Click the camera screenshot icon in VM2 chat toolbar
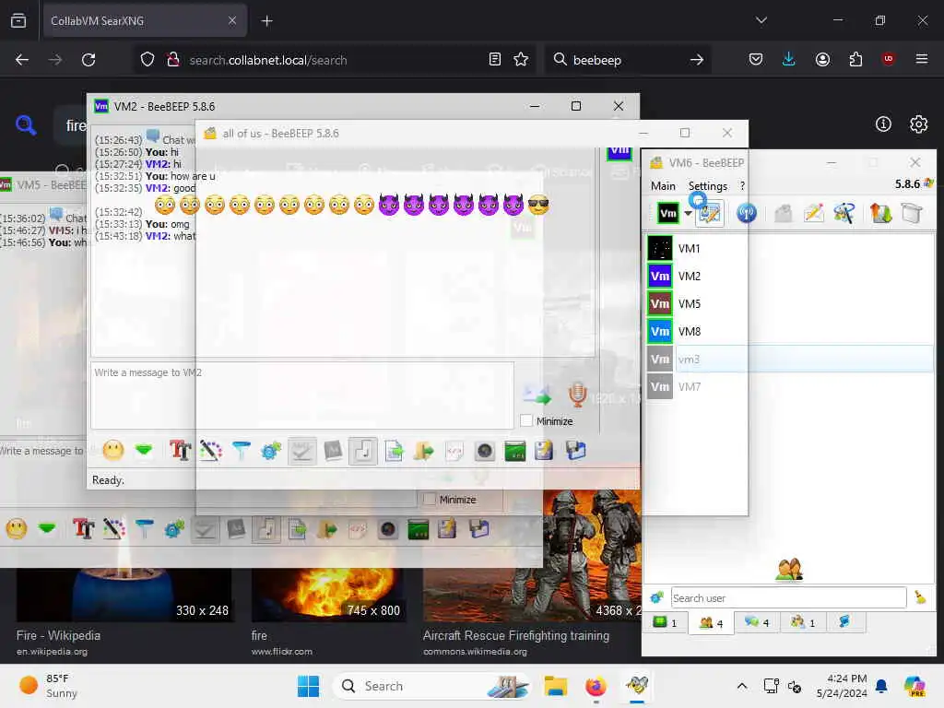Viewport: 944px width, 708px height. tap(485, 450)
